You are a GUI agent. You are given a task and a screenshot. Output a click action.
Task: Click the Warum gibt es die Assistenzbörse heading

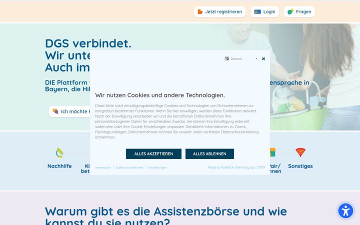click(166, 216)
